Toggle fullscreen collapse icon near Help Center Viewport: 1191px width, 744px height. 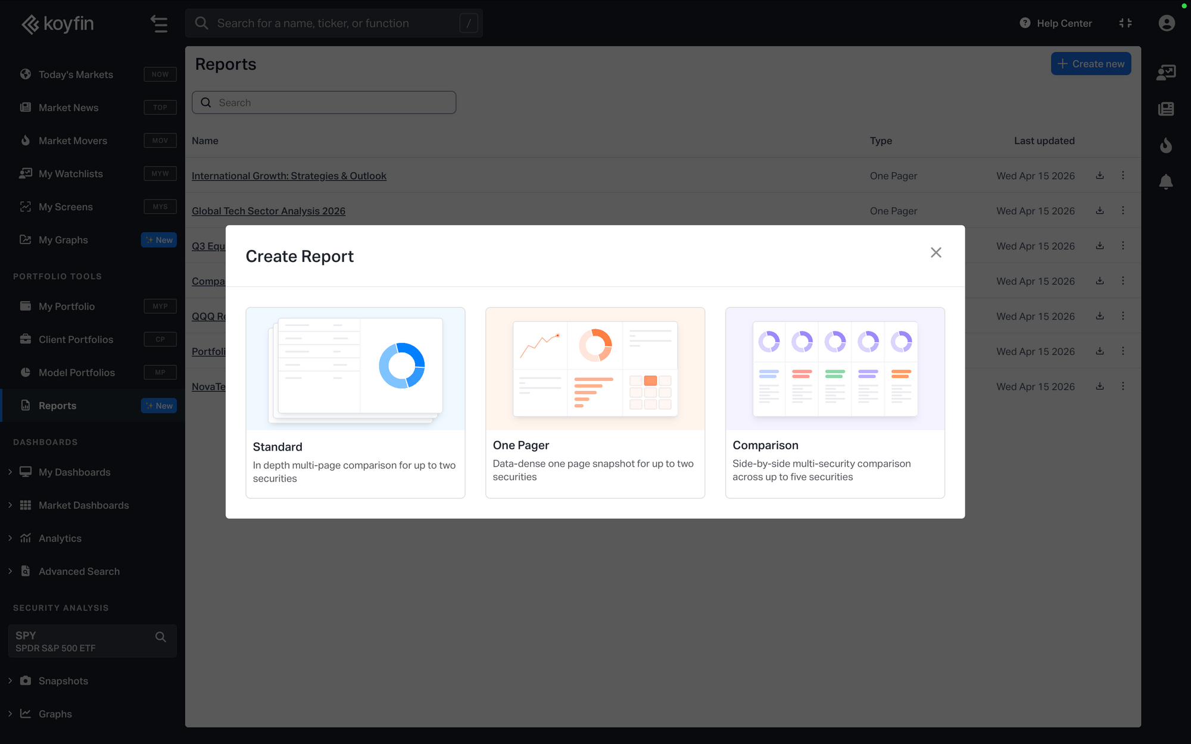(x=1125, y=23)
